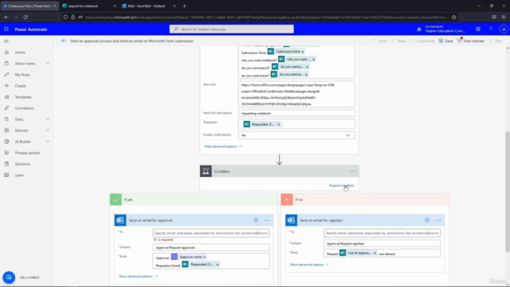Open the user account avatar
The height and width of the screenshot is (287, 510).
click(503, 29)
